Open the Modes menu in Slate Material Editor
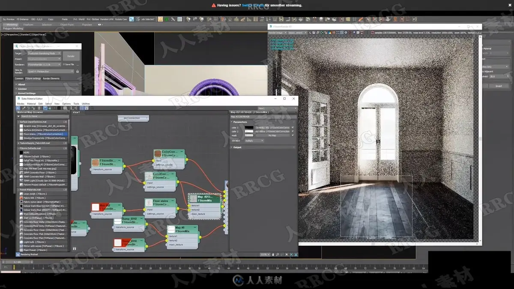The height and width of the screenshot is (289, 514). click(21, 104)
